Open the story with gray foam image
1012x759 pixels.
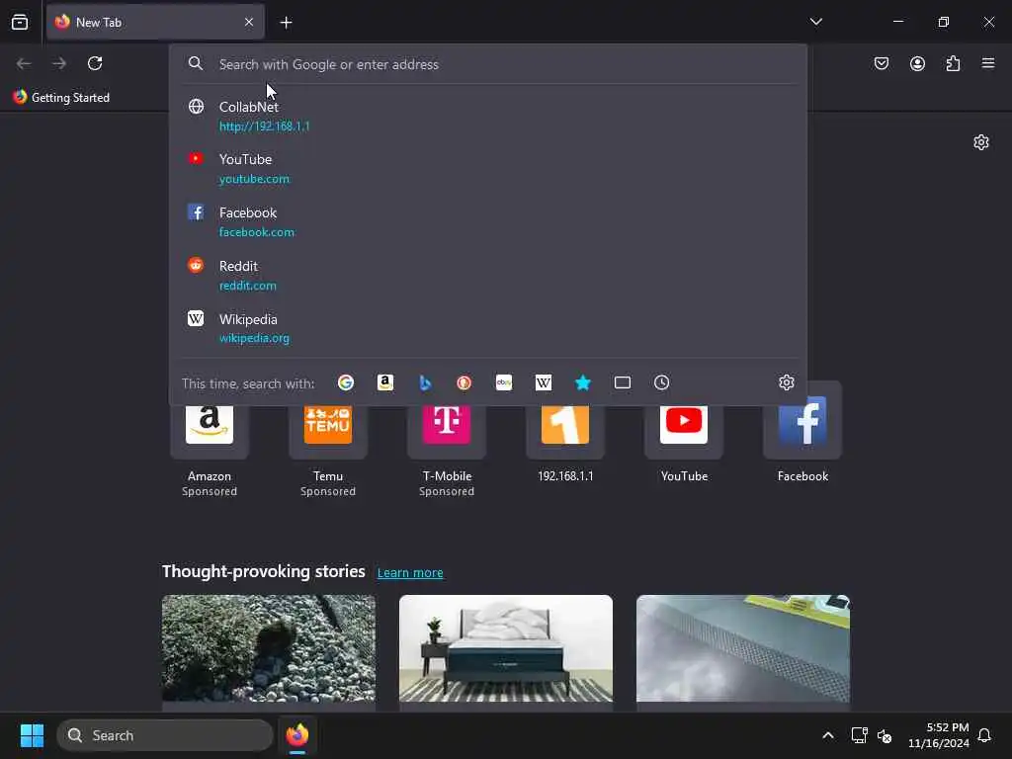tap(743, 648)
